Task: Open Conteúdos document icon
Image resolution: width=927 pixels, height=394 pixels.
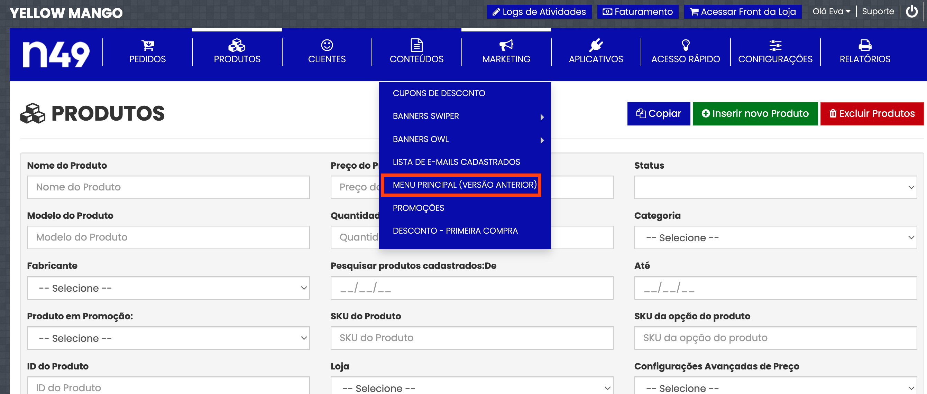Action: [416, 45]
